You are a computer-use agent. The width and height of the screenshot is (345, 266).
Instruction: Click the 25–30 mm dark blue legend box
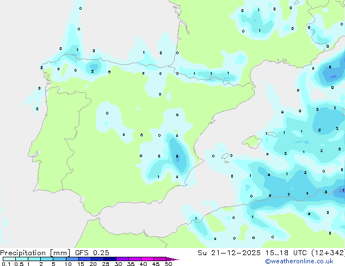pos(110,259)
